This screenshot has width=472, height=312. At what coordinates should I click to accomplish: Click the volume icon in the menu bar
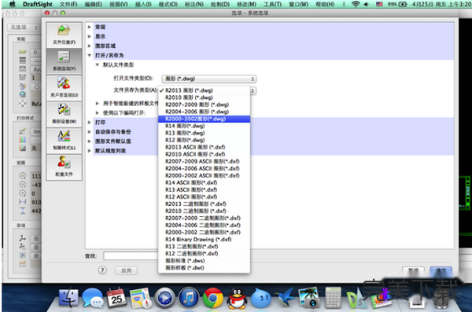click(x=367, y=4)
